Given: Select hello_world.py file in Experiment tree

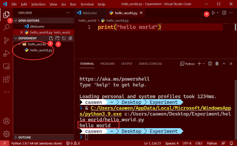Looking at the screenshot, I should (44, 50).
